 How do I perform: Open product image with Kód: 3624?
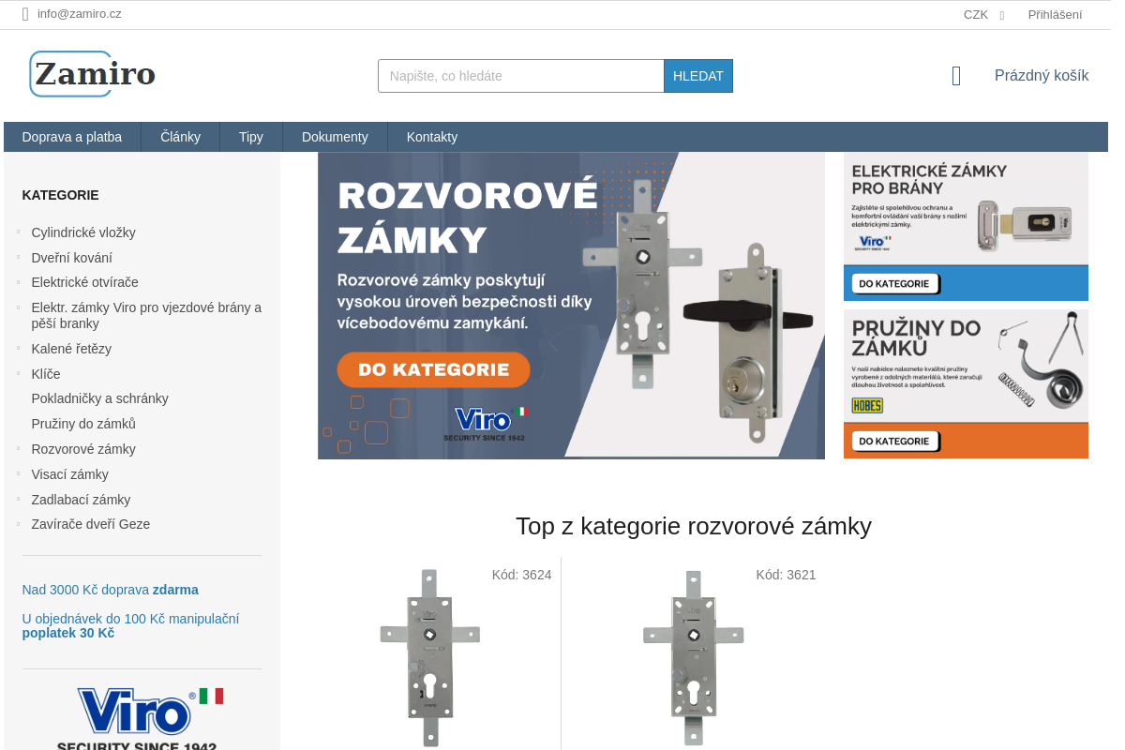[430, 657]
